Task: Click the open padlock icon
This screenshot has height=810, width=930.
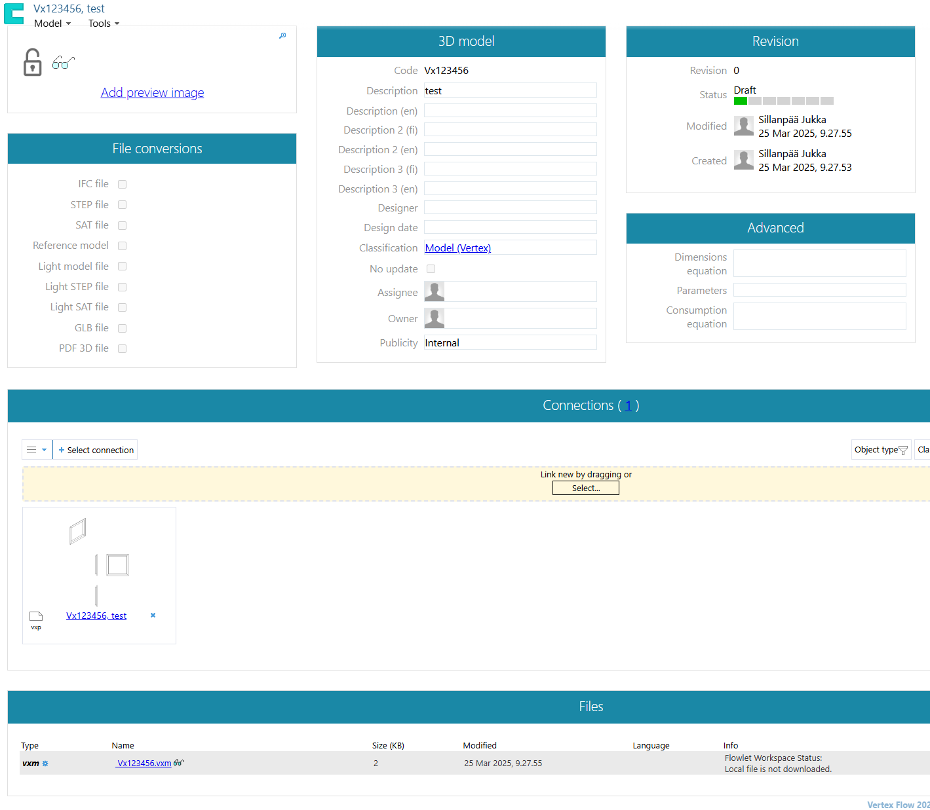Action: (32, 63)
